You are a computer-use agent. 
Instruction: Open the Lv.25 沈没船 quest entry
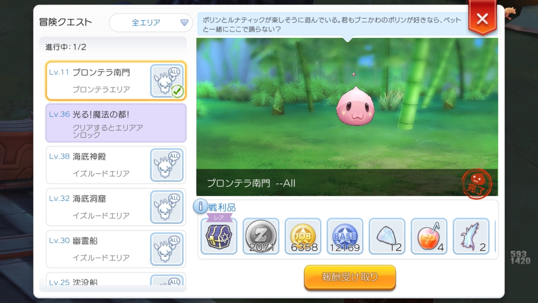116,279
